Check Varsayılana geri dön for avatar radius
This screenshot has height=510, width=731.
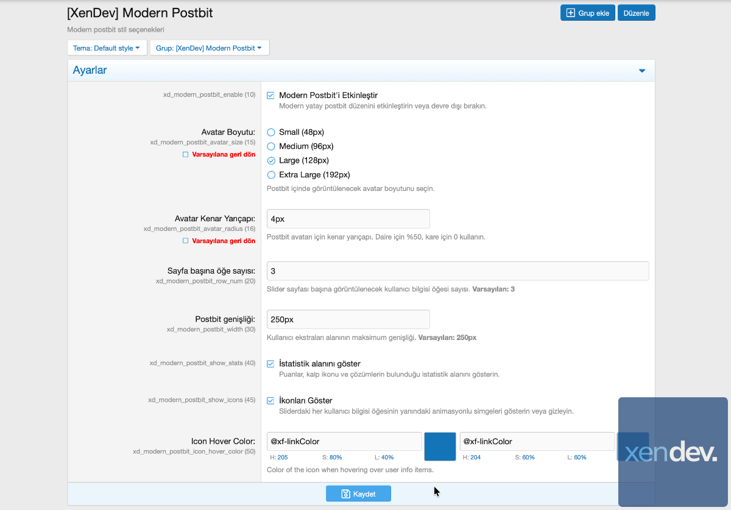(186, 241)
